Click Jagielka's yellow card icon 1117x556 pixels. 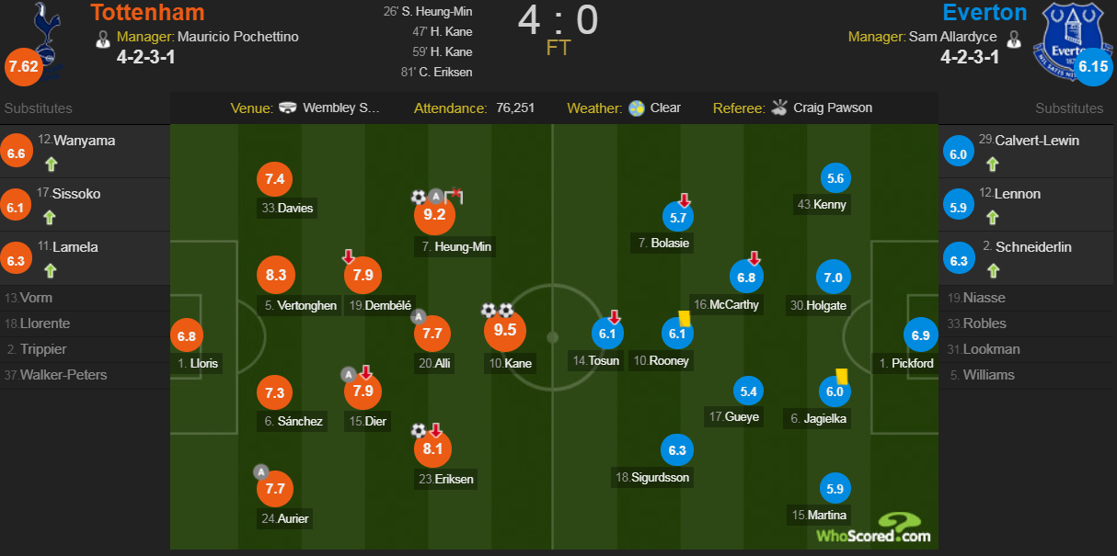(841, 375)
